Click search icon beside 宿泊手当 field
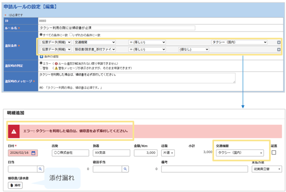 coord(125,169)
